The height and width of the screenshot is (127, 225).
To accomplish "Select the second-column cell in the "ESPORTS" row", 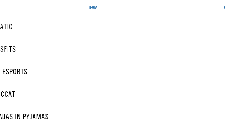I will pos(219,72).
